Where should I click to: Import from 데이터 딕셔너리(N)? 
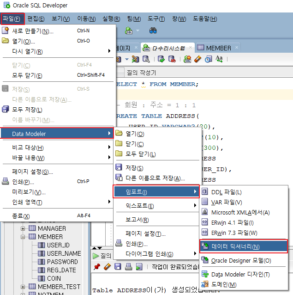244,246
